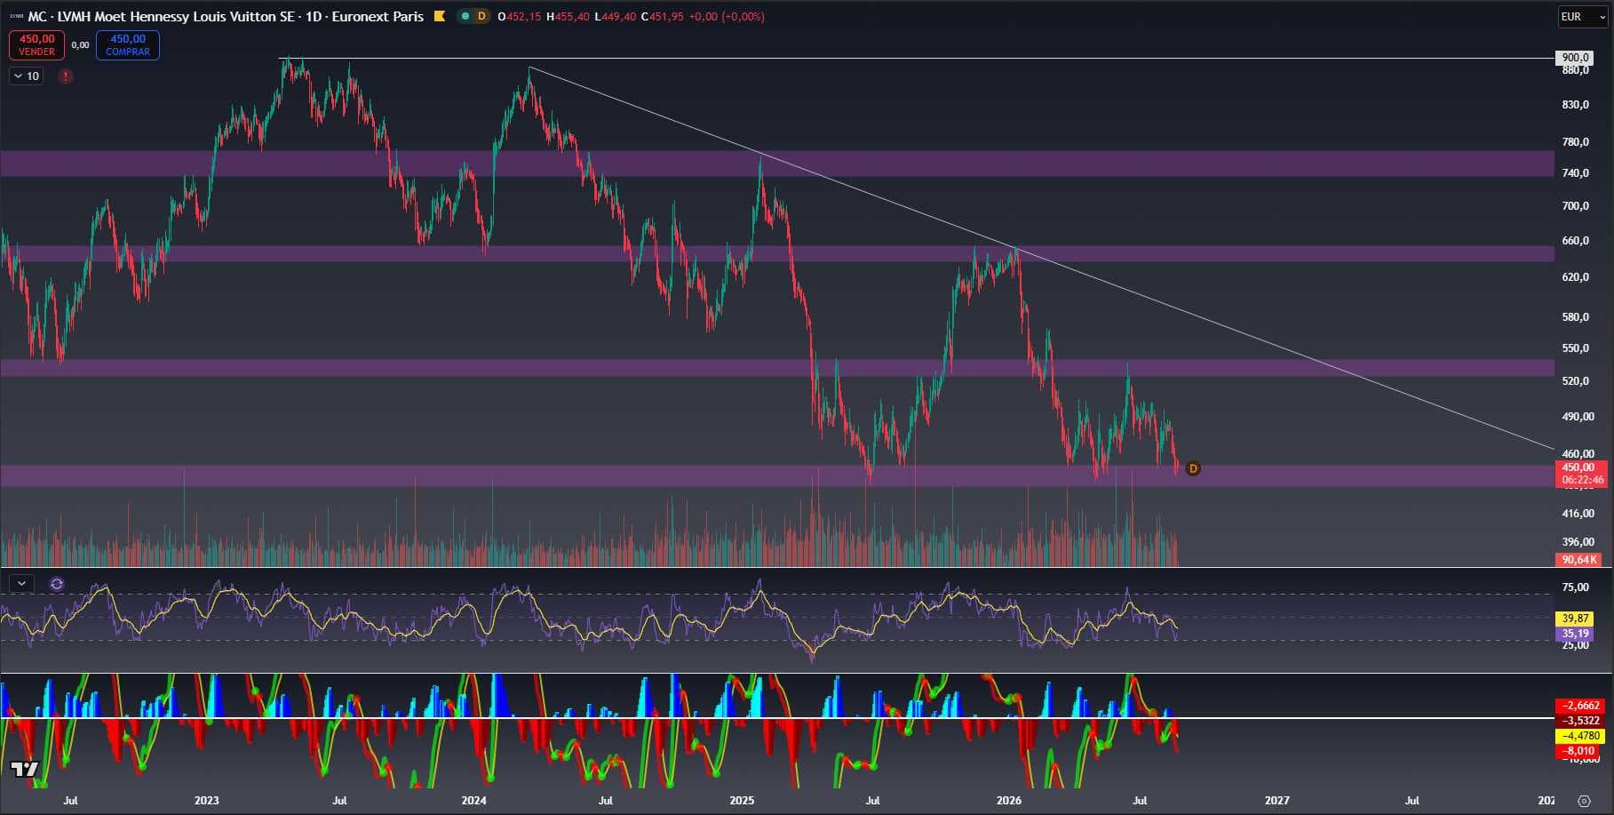Click the 90,64K volume label
Viewport: 1614px width, 815px height.
click(1579, 560)
